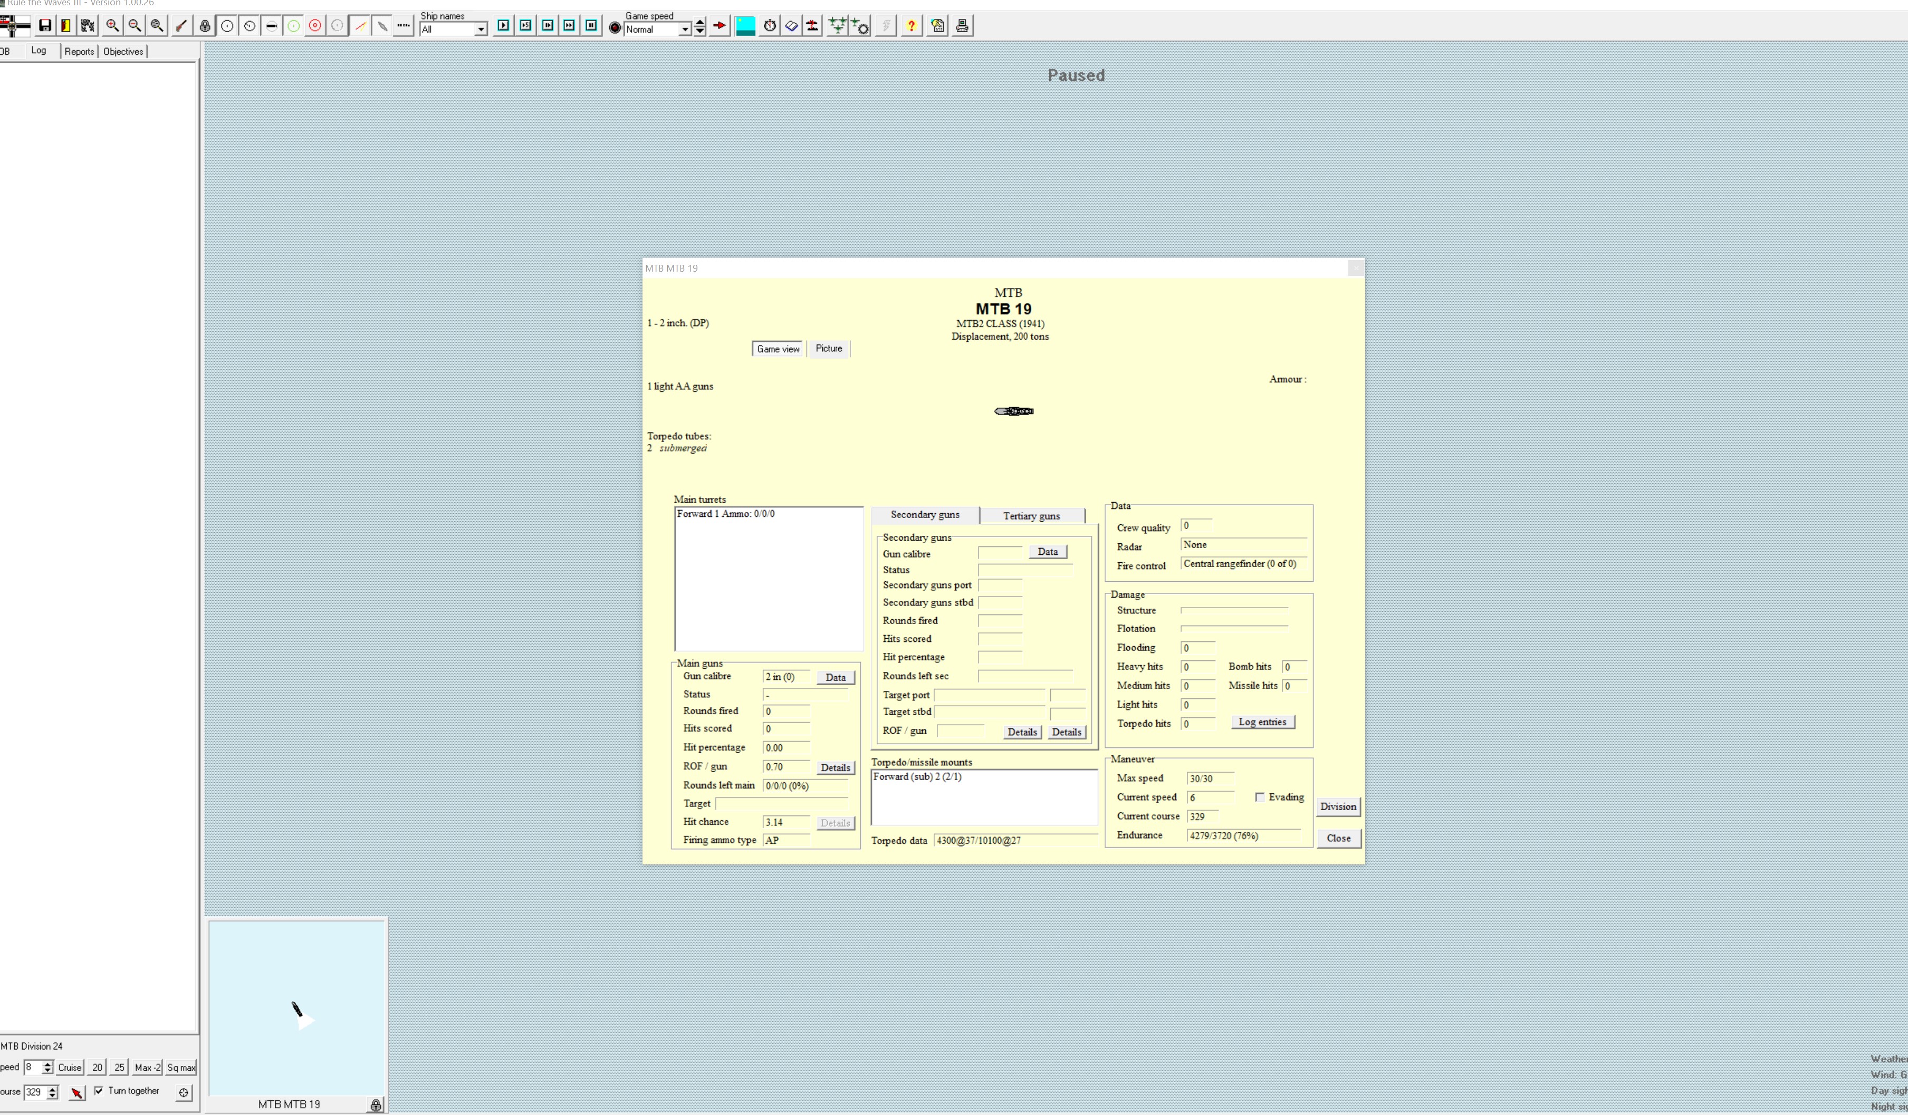The image size is (1908, 1115).
Task: Switch to the Reports tab
Action: [x=79, y=52]
